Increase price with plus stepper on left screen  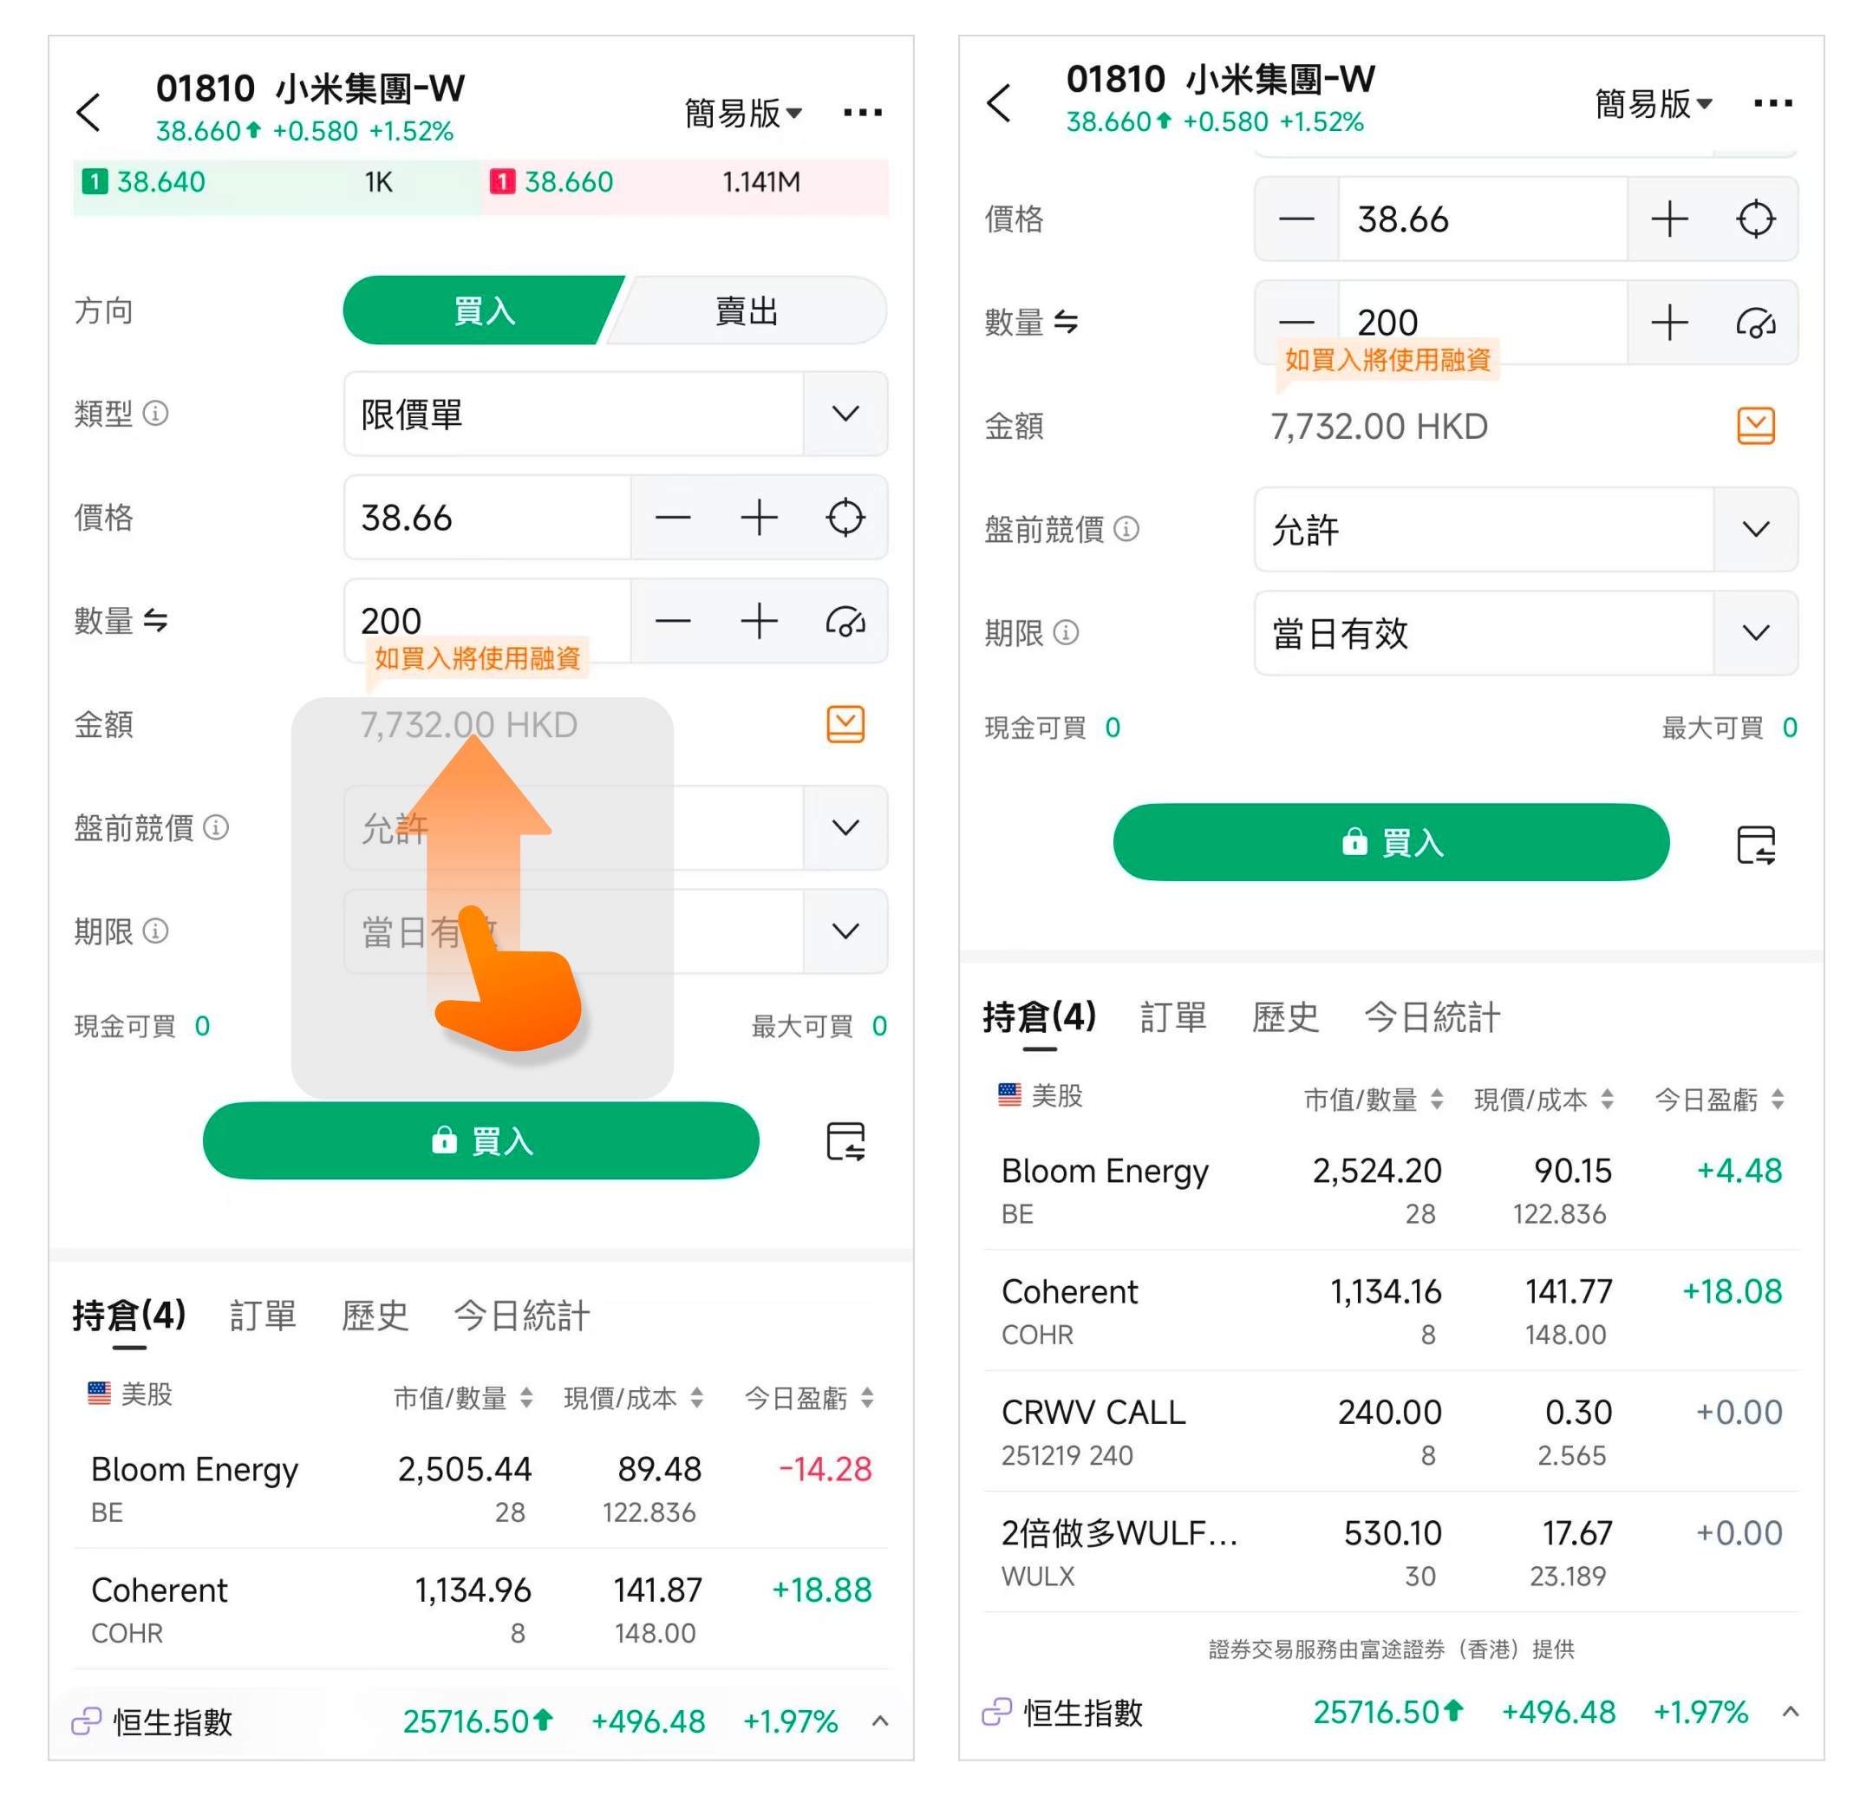(x=759, y=517)
